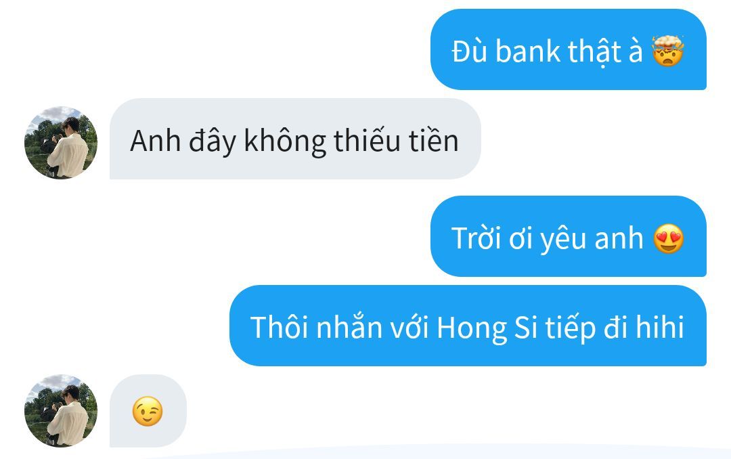Click the words "không thiếu" in the gray bubble

click(323, 141)
